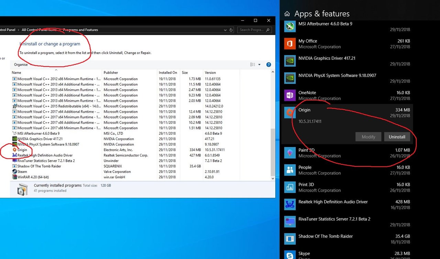Open the Organise menu
This screenshot has height=259, width=440.
click(21, 65)
